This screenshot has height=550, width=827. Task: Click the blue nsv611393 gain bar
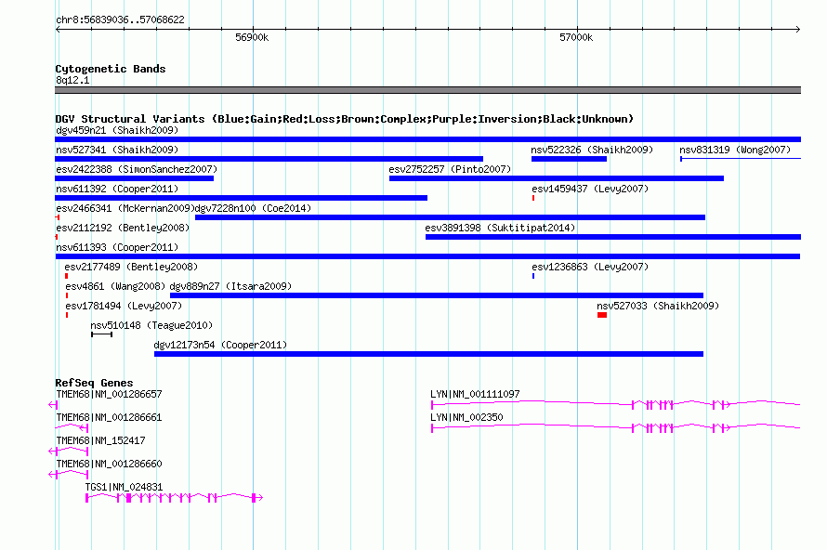[427, 256]
